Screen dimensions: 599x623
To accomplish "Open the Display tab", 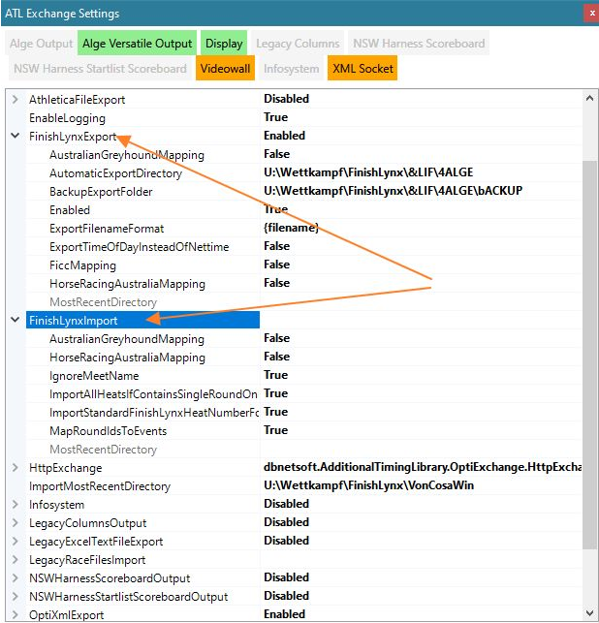I will coord(224,44).
